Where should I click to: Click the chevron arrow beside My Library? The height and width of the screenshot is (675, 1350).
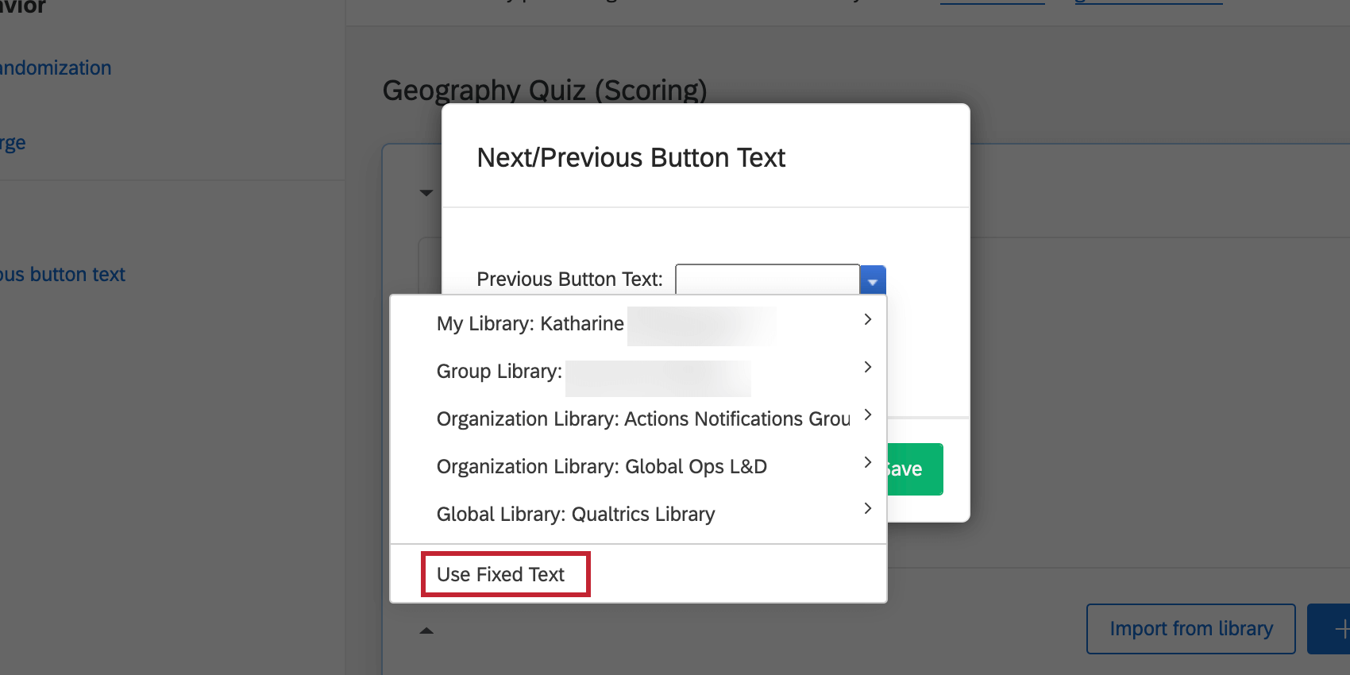tap(868, 319)
